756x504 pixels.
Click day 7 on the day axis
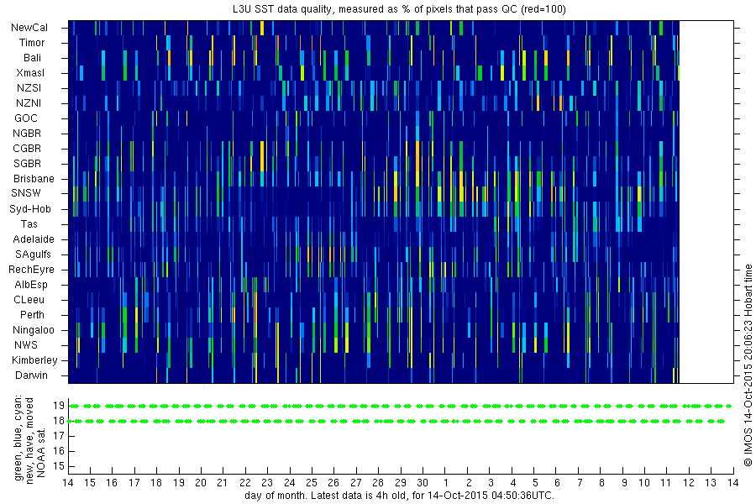click(580, 483)
